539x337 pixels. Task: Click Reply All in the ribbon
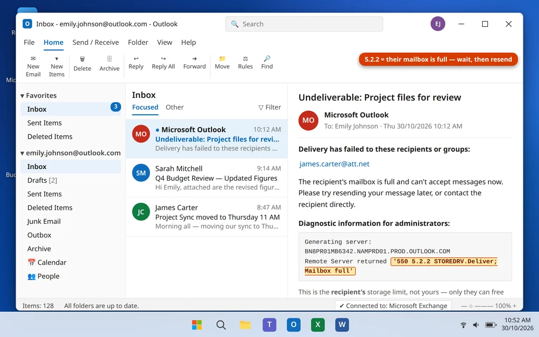[x=163, y=63]
